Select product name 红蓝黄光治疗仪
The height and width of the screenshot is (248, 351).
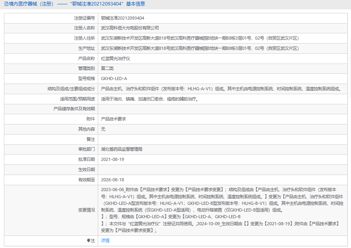pyautogui.click(x=115, y=58)
